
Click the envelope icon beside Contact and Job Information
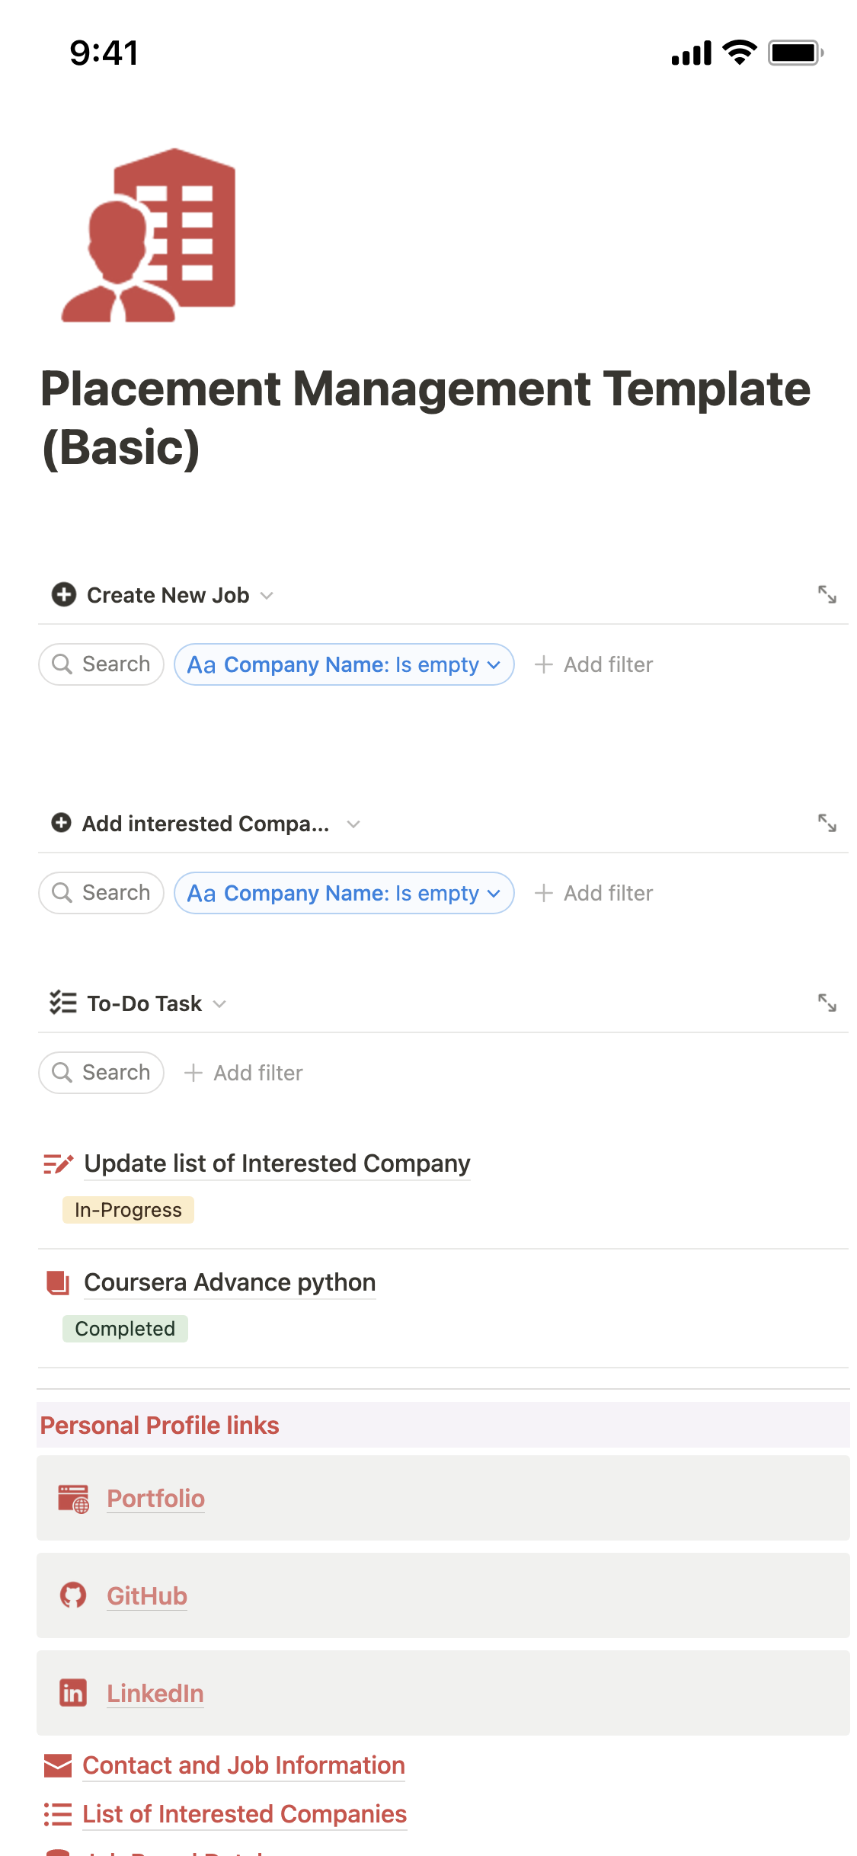[58, 1765]
